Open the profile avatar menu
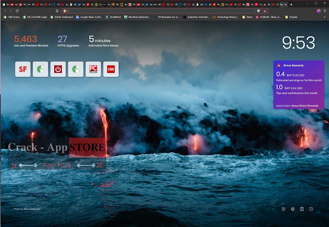Screen dimensions: 329x227 click(319, 11)
